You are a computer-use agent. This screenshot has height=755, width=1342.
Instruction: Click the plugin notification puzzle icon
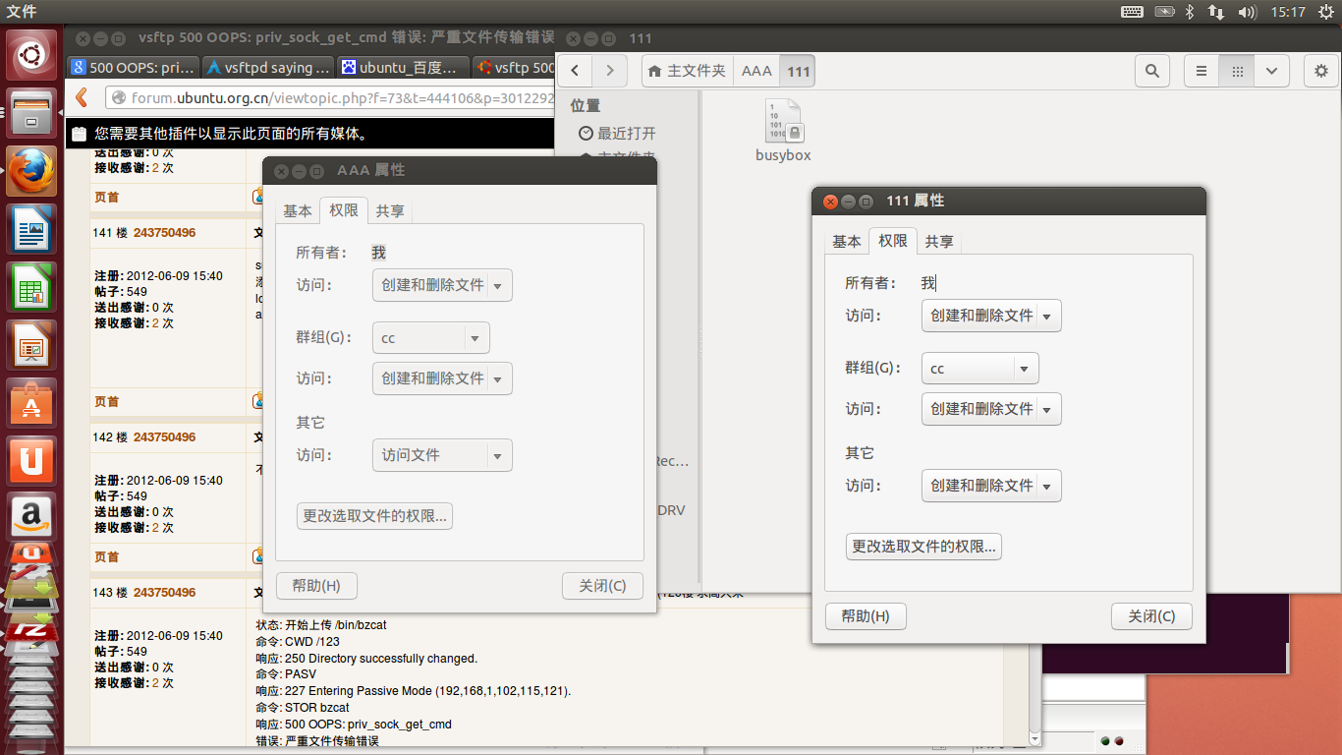pyautogui.click(x=80, y=134)
